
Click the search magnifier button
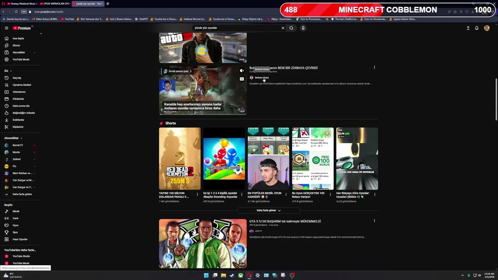coord(291,28)
